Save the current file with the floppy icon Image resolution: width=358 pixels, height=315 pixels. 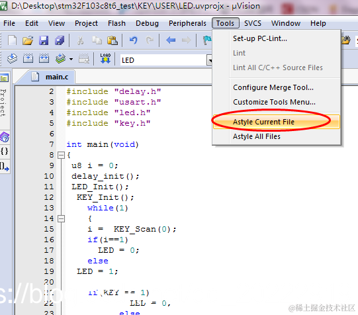44,40
